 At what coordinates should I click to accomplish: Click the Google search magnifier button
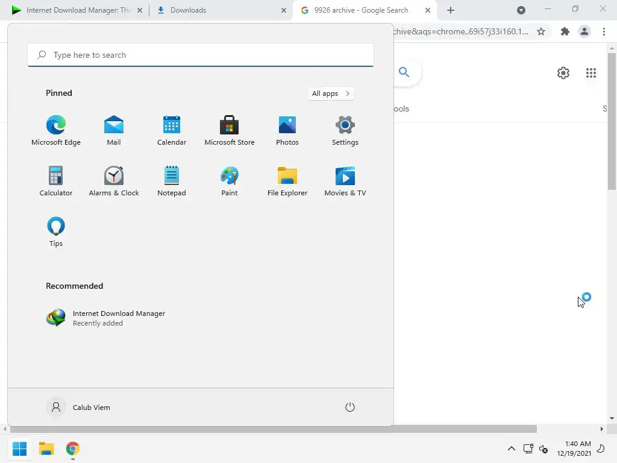404,72
